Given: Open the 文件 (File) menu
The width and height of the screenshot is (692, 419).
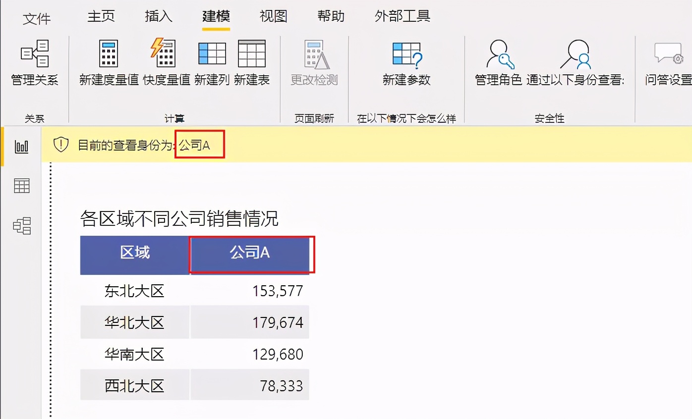Looking at the screenshot, I should tap(37, 19).
